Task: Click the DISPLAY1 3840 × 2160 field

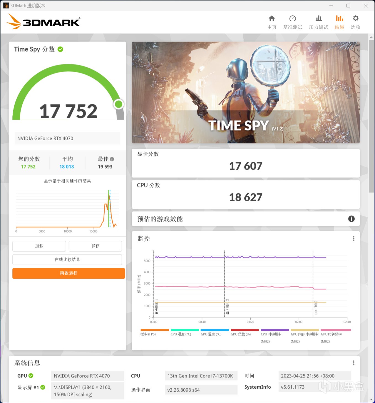Action: 88,391
